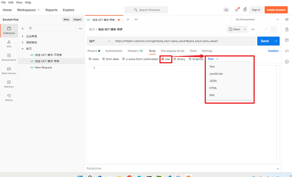Open the Save options dropdown arrow
This screenshot has width=292, height=177.
[x=245, y=29]
